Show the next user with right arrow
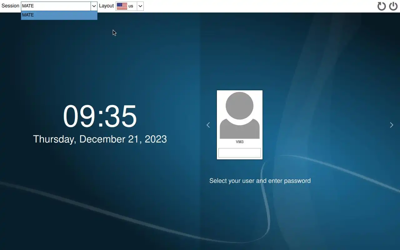This screenshot has width=400, height=250. (x=392, y=125)
